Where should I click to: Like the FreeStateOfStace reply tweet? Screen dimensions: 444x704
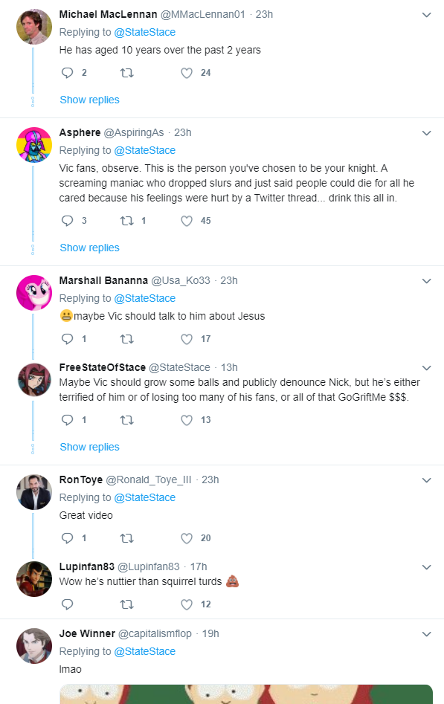(187, 420)
